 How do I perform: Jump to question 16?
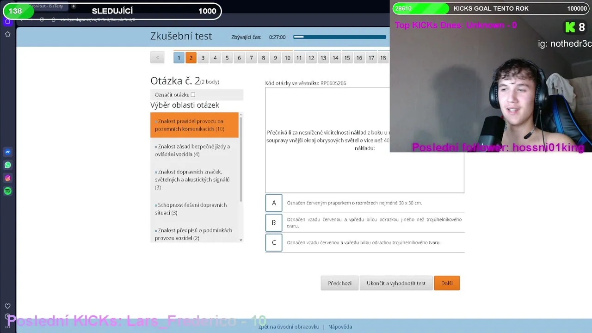359,58
